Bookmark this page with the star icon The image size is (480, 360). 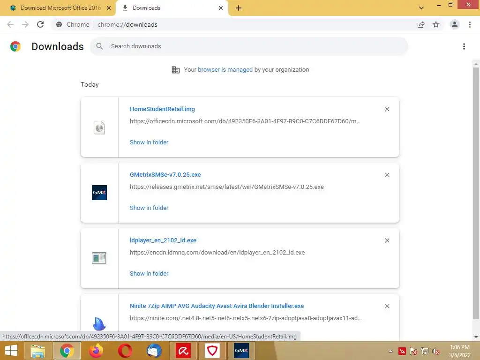click(436, 24)
